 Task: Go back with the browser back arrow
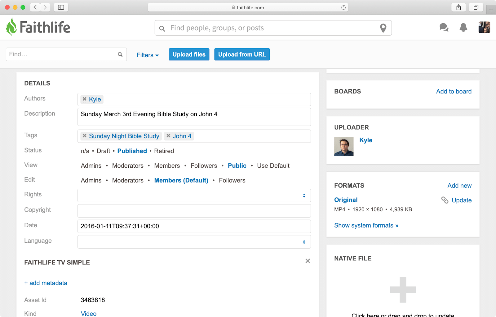coord(35,7)
